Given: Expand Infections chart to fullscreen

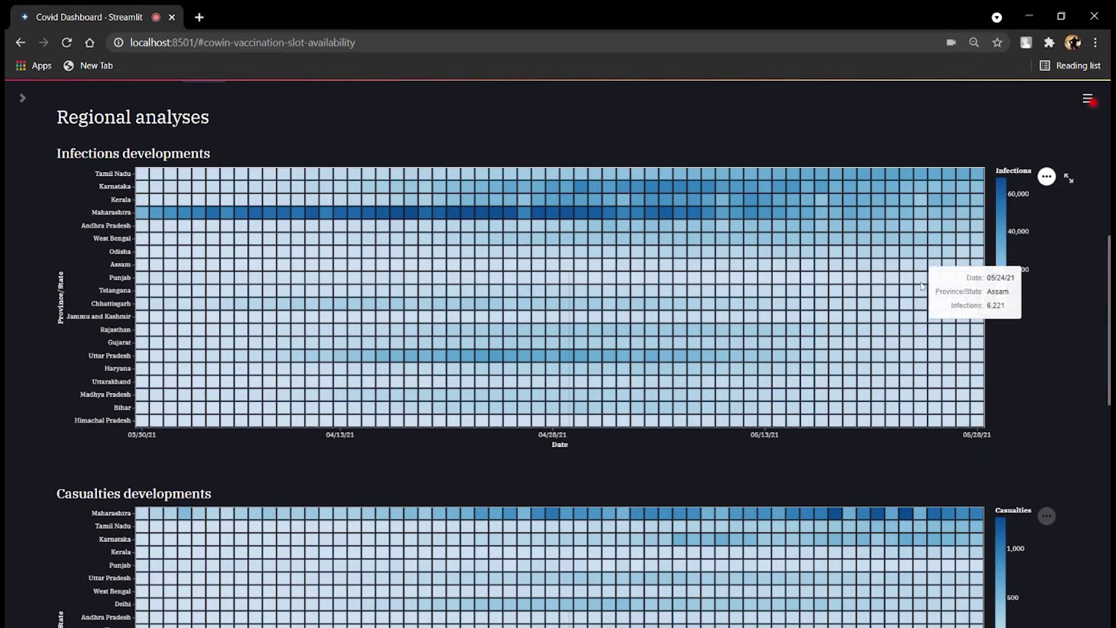Looking at the screenshot, I should [1068, 179].
